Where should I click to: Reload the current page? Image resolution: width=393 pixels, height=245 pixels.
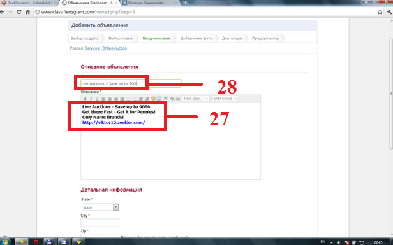[19, 11]
